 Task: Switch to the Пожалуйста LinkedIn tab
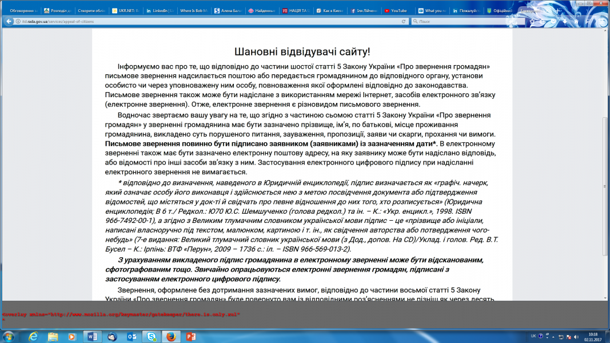tap(466, 10)
